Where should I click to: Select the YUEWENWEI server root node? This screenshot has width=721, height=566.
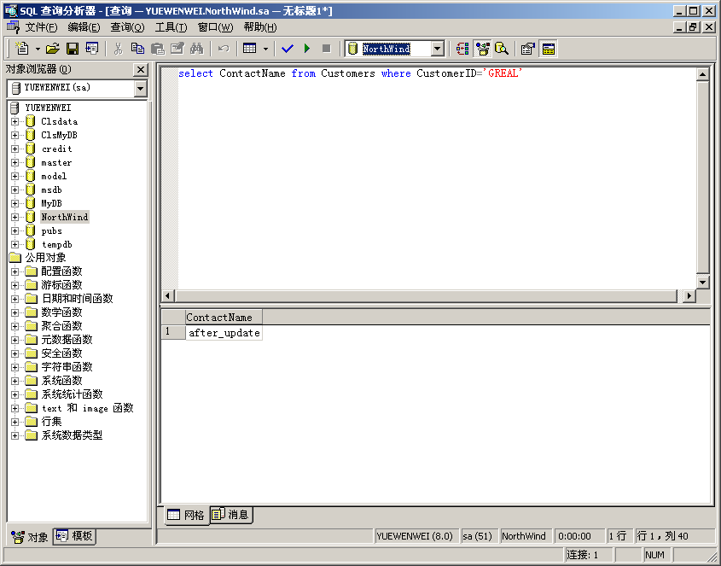(48, 108)
